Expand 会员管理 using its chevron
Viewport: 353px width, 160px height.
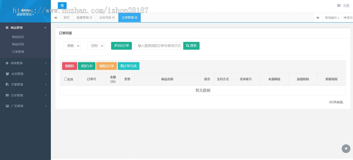46,74
